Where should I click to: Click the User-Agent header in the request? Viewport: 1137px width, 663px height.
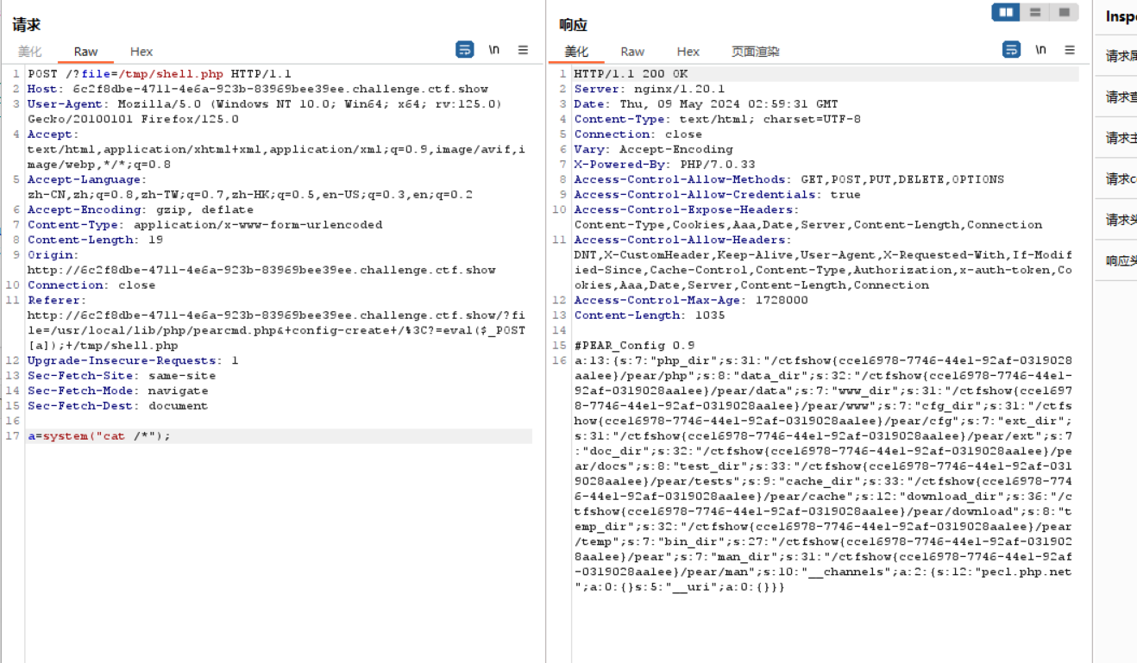click(x=264, y=111)
